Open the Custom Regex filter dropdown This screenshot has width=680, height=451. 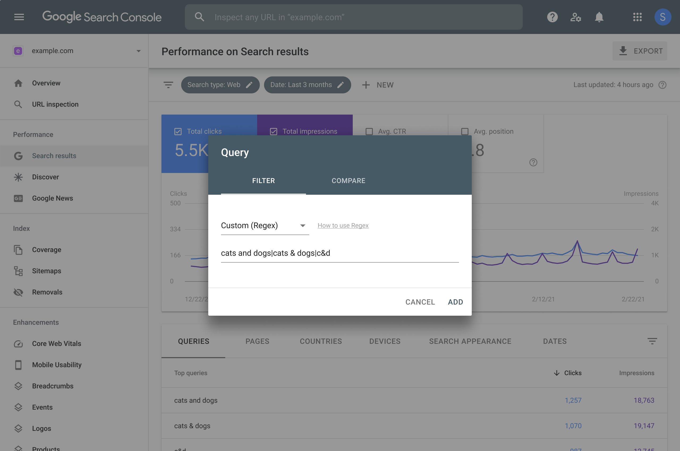pos(302,226)
